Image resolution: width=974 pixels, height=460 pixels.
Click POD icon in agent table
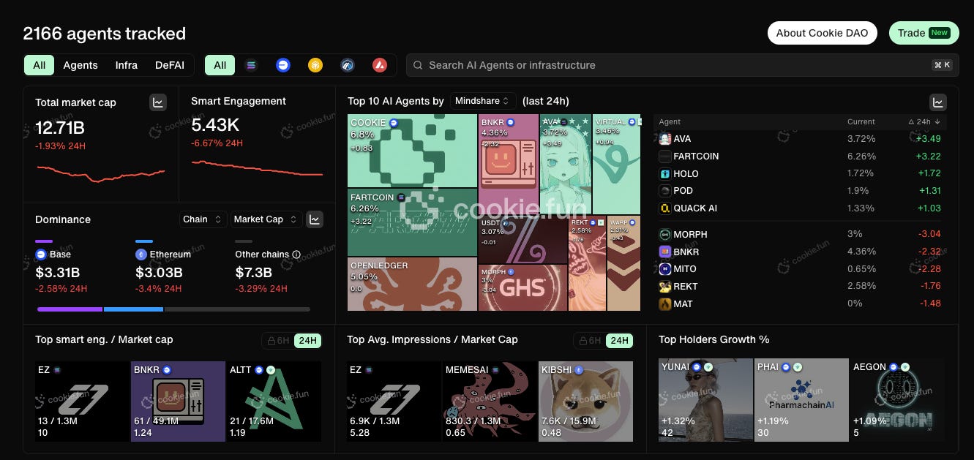click(665, 191)
